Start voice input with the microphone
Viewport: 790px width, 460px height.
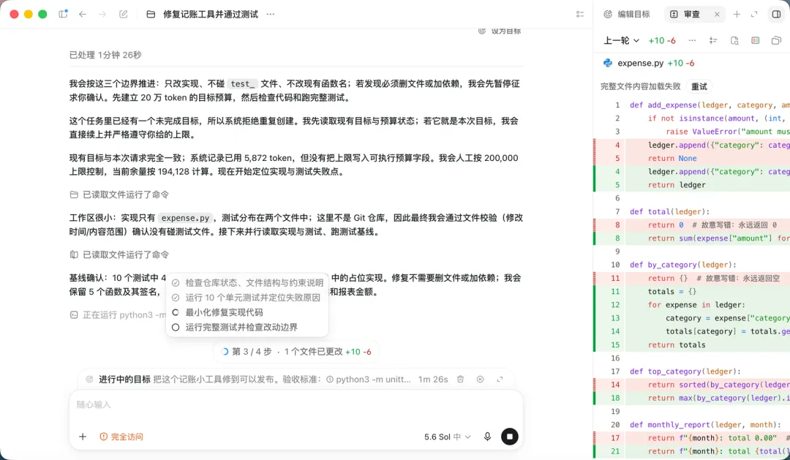point(487,437)
